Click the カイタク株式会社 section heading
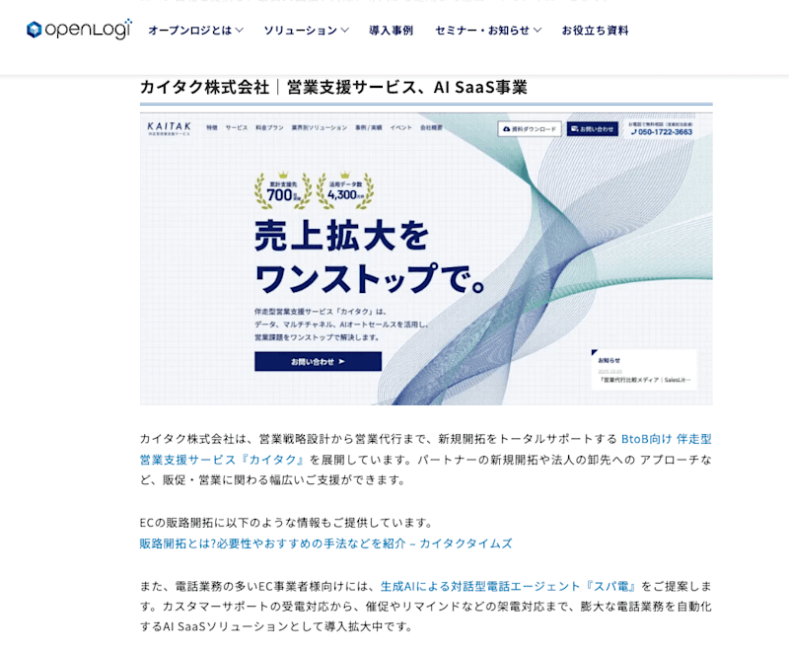Screen dimensions: 789x650 click(333, 87)
